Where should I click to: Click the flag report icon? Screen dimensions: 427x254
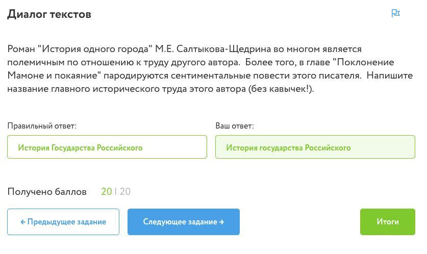[395, 13]
